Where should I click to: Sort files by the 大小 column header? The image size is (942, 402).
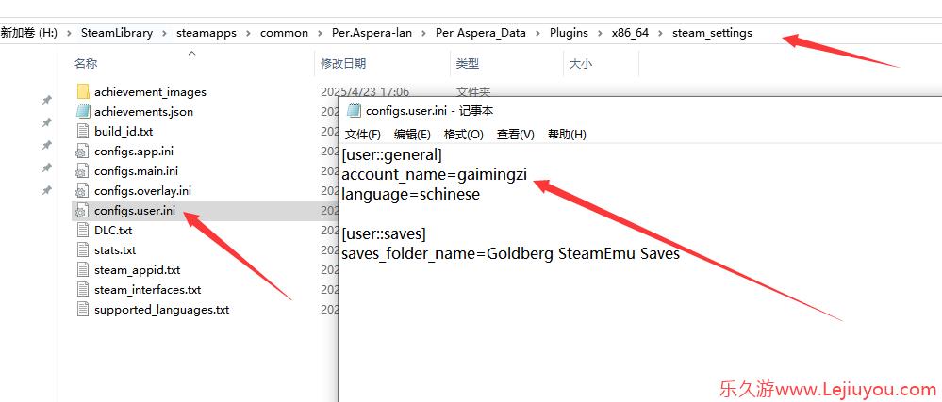(x=580, y=64)
